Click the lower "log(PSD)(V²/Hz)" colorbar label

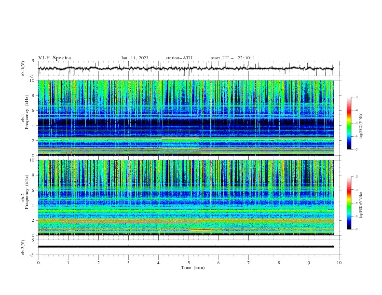(x=361, y=205)
